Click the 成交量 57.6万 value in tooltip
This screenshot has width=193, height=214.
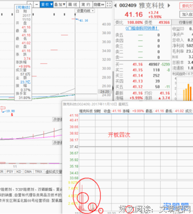click(25, 74)
